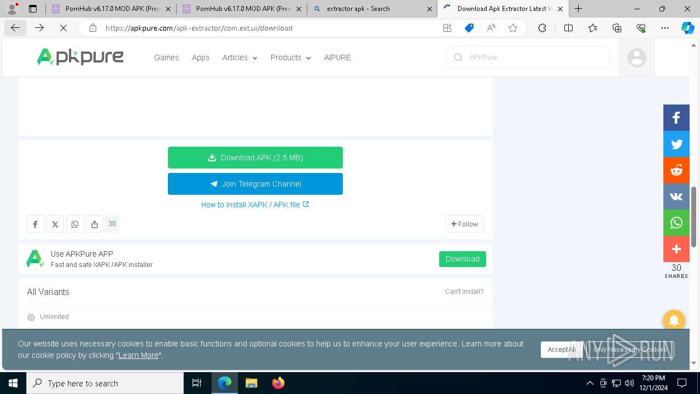Click the small X share button
Viewport: 700px width, 394px height.
click(x=55, y=224)
